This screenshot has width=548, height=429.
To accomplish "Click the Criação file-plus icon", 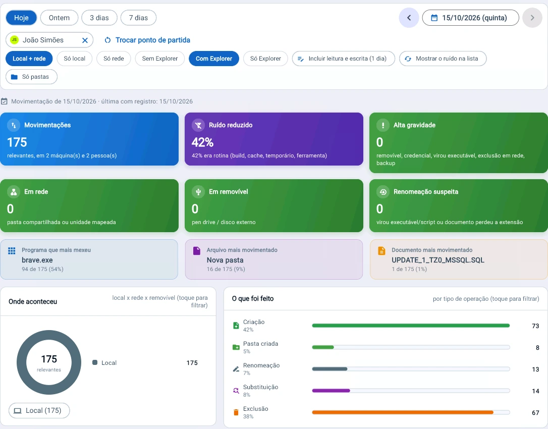I will 236,326.
